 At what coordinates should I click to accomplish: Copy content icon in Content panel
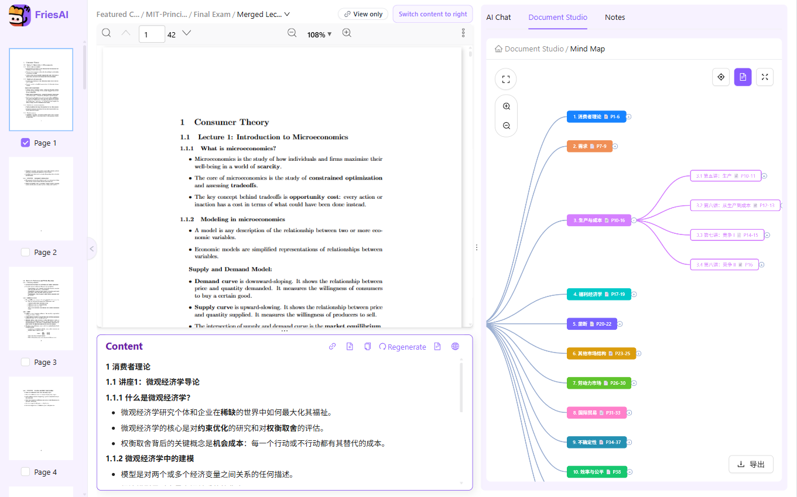click(368, 347)
